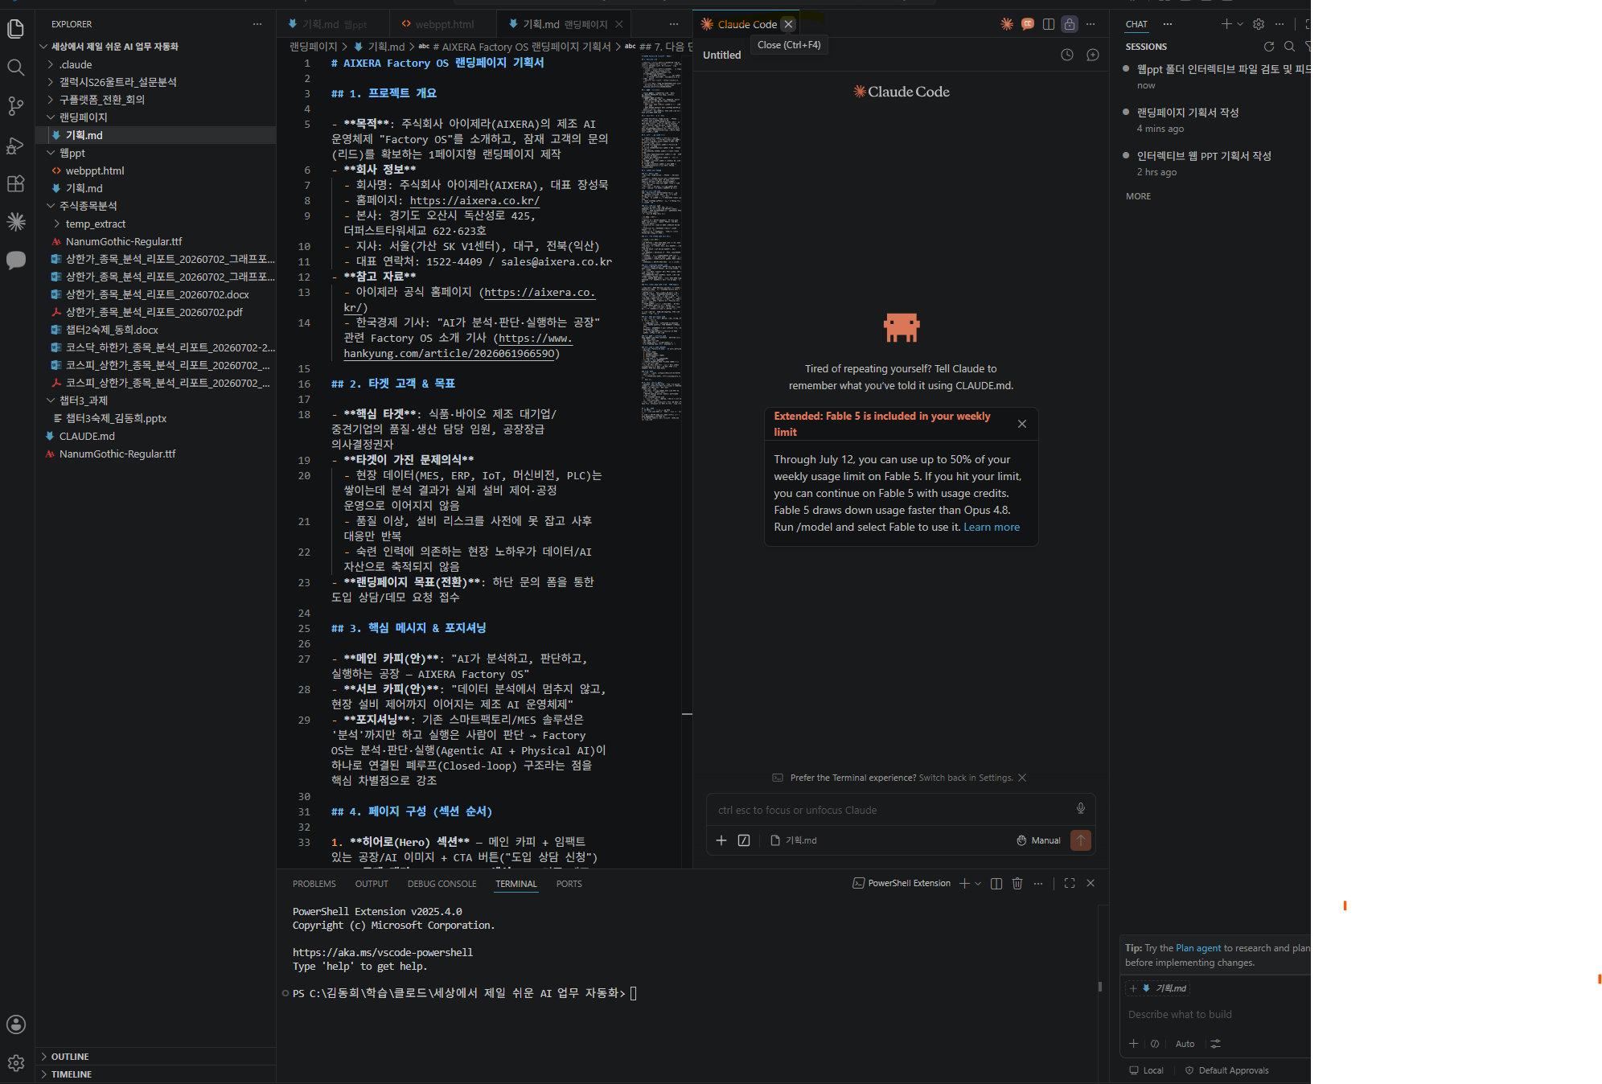1602x1084 pixels.
Task: Open the Manage gear in the activity bar
Action: click(x=15, y=1063)
